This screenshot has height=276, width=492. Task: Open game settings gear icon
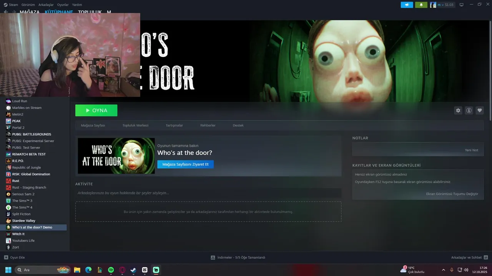point(458,110)
